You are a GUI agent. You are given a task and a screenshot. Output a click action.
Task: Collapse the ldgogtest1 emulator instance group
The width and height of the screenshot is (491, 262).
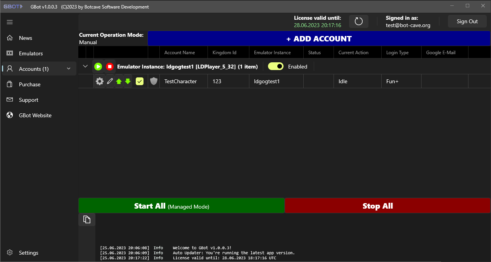(x=85, y=66)
